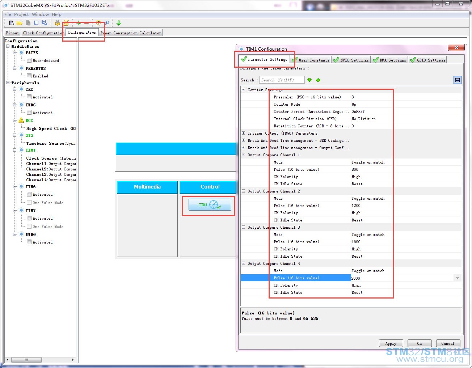Open the Help menu
This screenshot has width=472, height=368.
coord(56,14)
